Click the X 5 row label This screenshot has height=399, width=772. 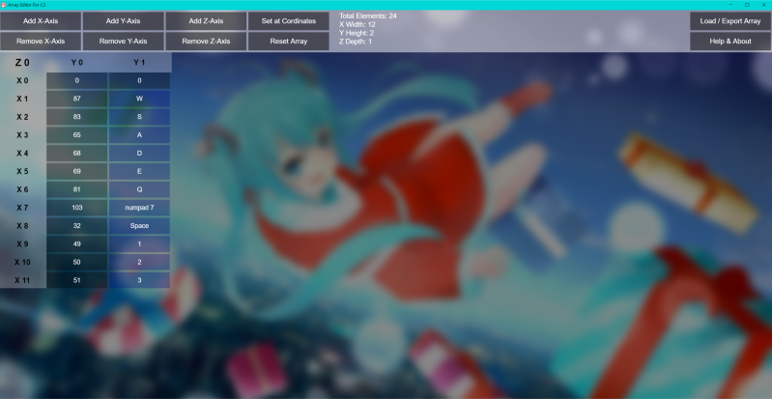22,171
